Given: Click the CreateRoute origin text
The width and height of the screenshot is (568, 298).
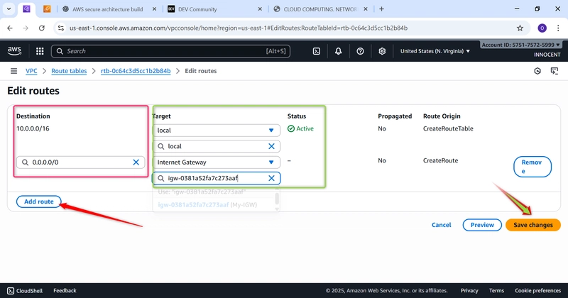Looking at the screenshot, I should pos(440,160).
